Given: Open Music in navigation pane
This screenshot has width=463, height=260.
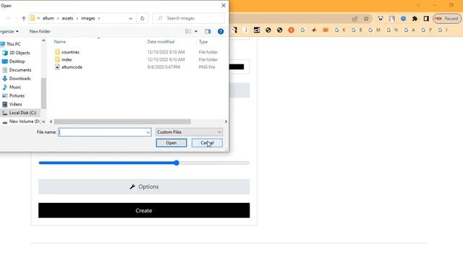Looking at the screenshot, I should coord(15,87).
